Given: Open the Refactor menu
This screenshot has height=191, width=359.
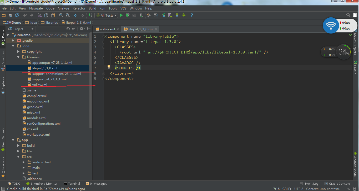Looking at the screenshot, I should pos(79,8).
